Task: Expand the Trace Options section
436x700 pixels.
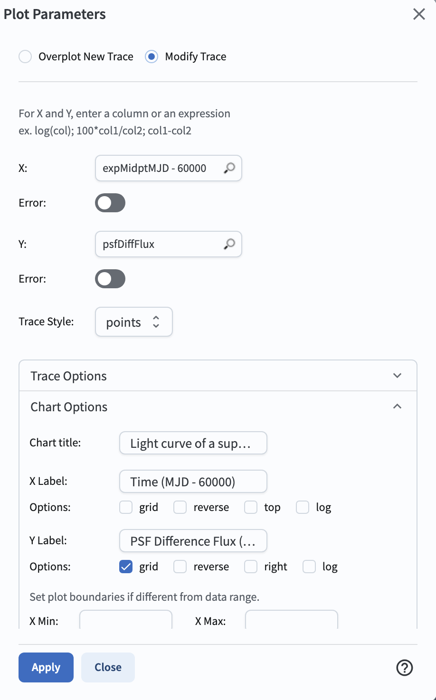Action: coord(397,376)
